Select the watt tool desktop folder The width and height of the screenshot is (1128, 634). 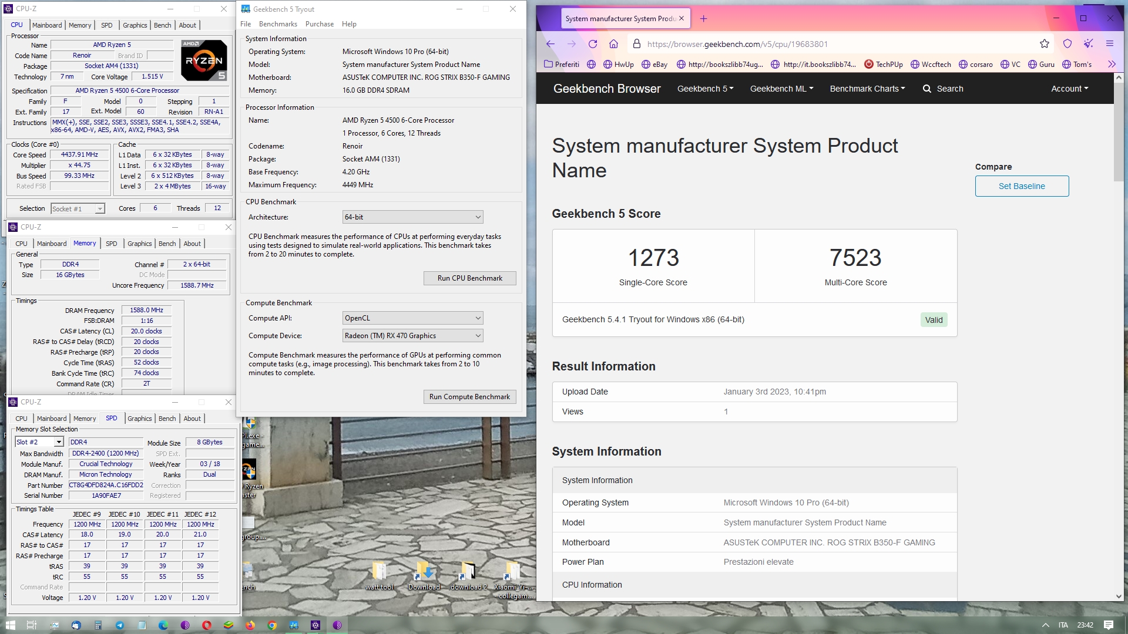coord(379,576)
